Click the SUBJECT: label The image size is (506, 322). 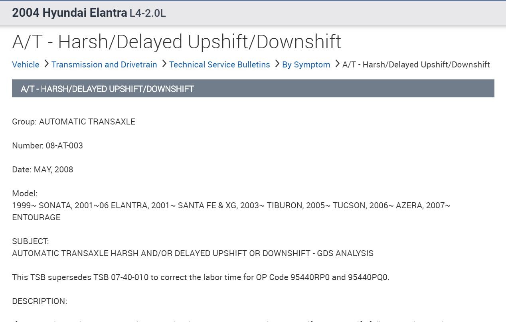click(31, 241)
